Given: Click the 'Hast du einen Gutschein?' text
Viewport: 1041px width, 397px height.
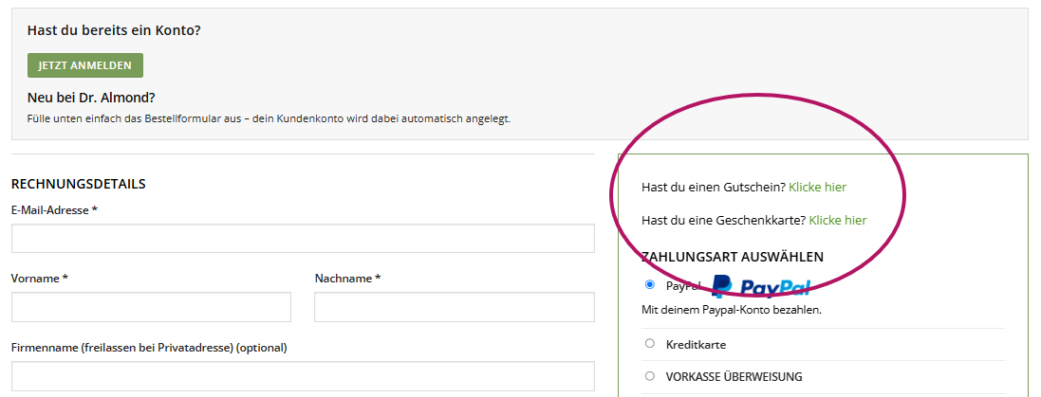Looking at the screenshot, I should pos(714,188).
